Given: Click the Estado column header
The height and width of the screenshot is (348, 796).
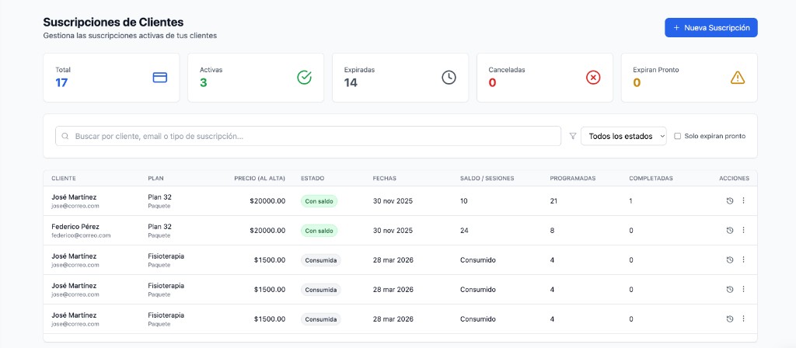Looking at the screenshot, I should point(312,178).
